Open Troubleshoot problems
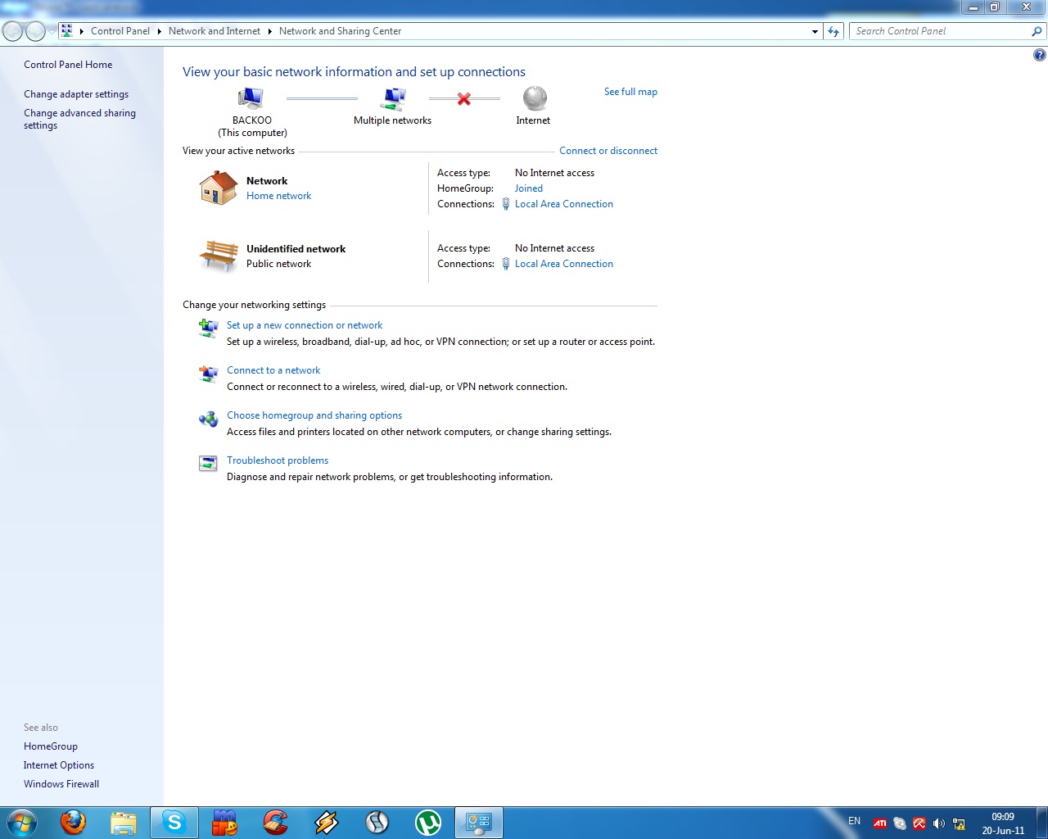 [x=278, y=460]
